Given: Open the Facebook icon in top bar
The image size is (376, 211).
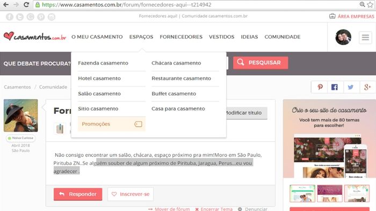Looking at the screenshot, I should coord(10,17).
